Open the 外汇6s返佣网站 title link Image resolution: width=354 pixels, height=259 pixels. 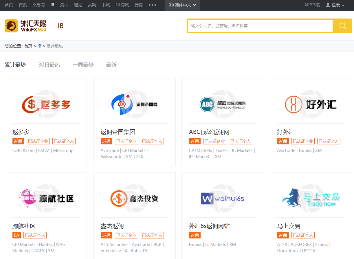click(209, 226)
